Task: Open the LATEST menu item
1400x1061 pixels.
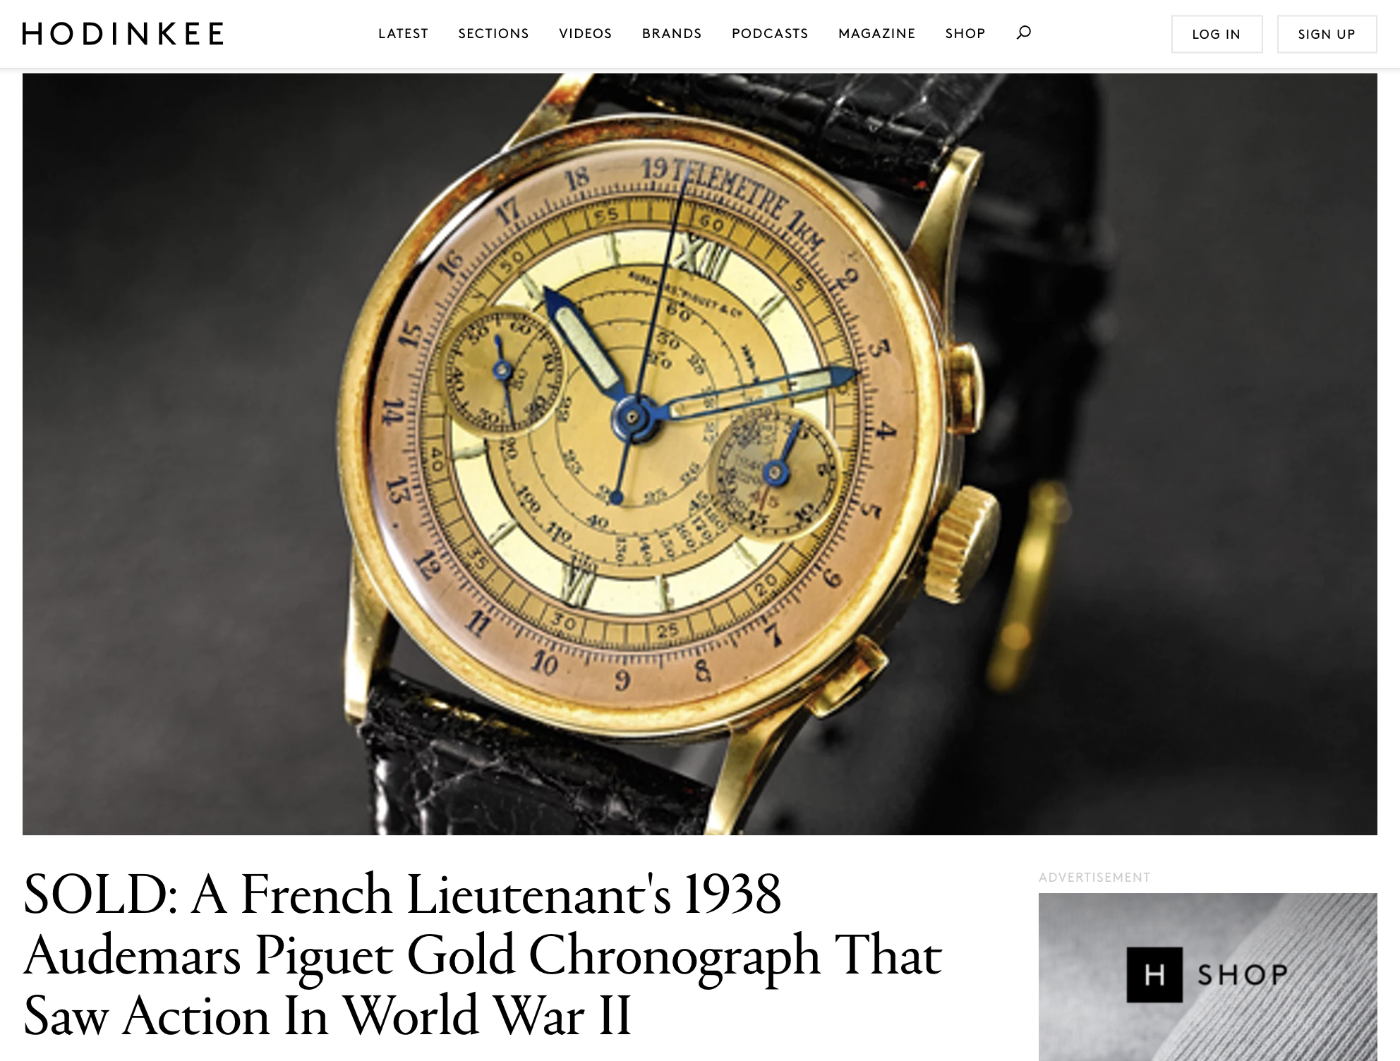Action: (403, 34)
